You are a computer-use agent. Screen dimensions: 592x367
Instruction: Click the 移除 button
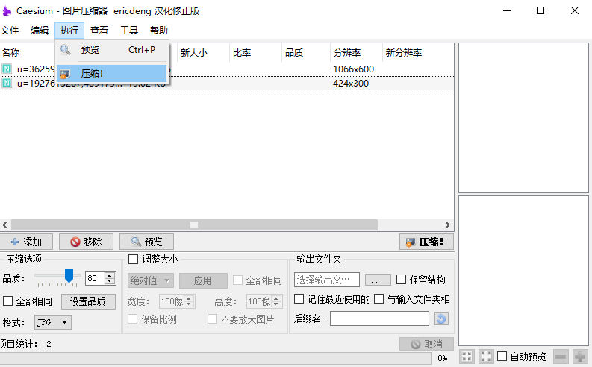point(86,242)
